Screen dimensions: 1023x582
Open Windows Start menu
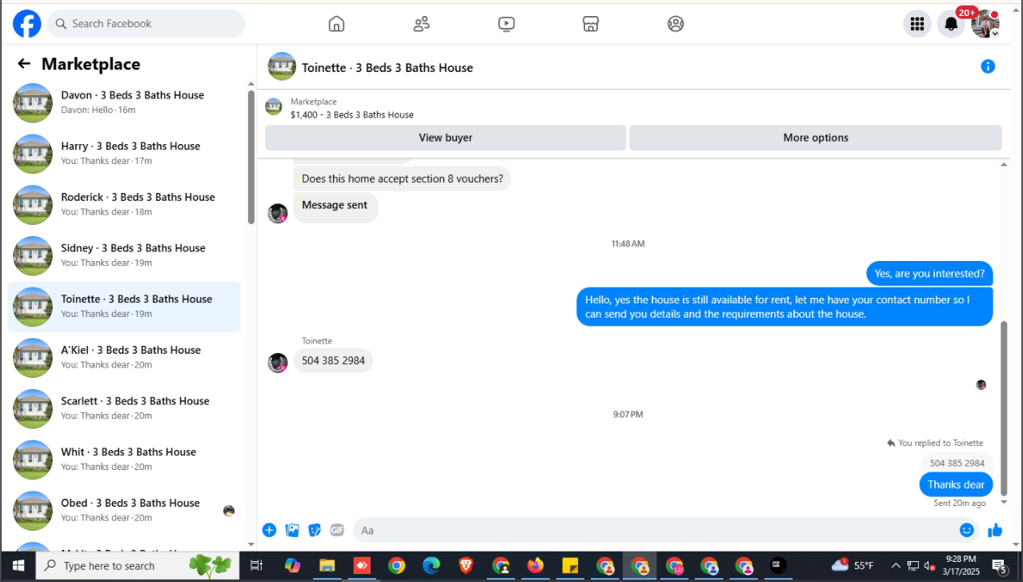18,565
